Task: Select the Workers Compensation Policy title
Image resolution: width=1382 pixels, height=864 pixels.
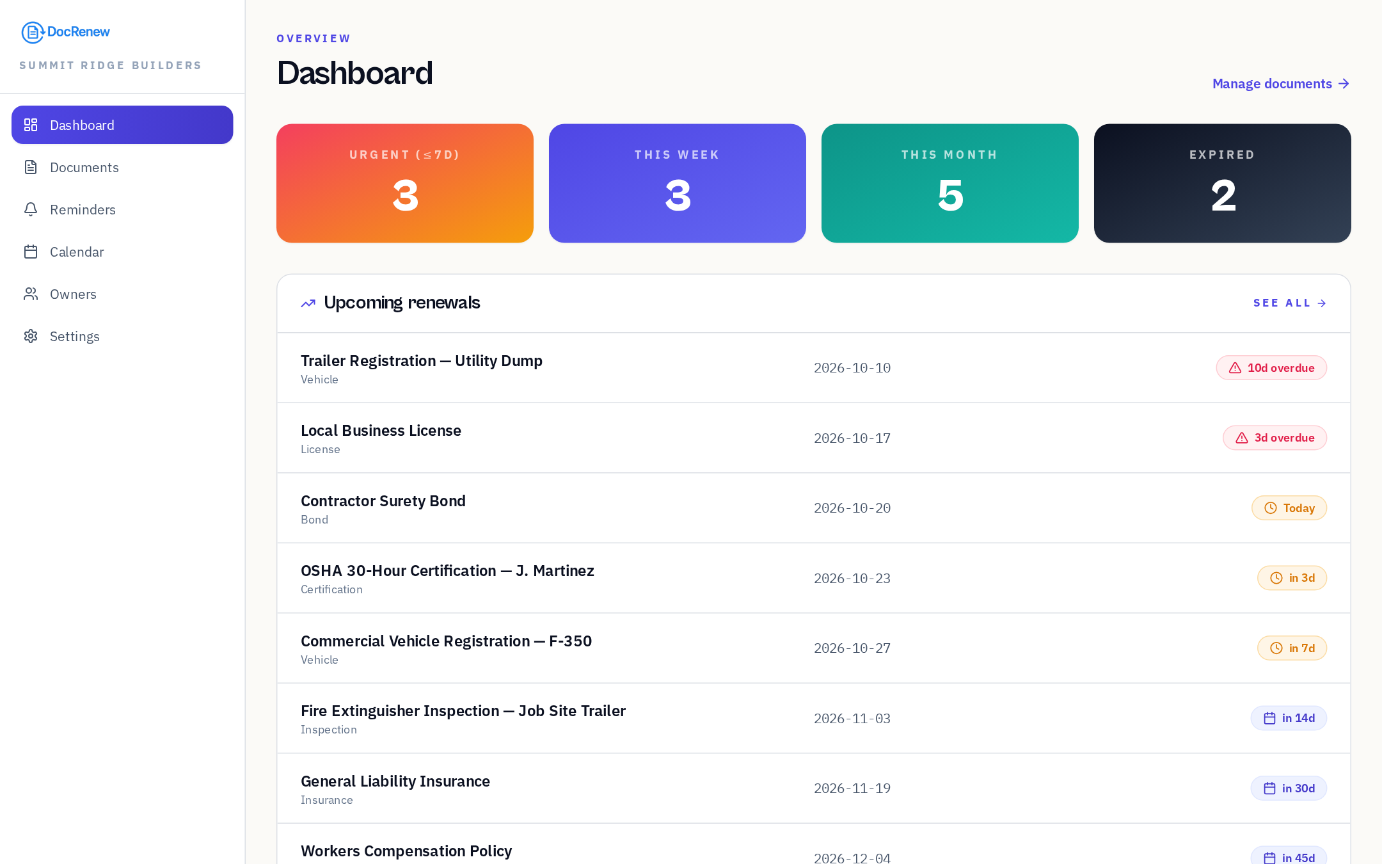Action: click(x=406, y=851)
